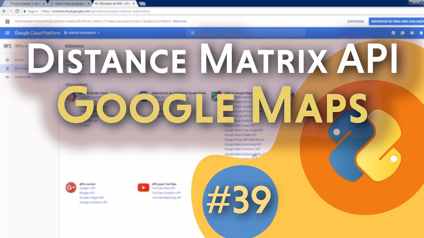Open the Google+ Domains API link
The height and width of the screenshot is (238, 424).
93,202
